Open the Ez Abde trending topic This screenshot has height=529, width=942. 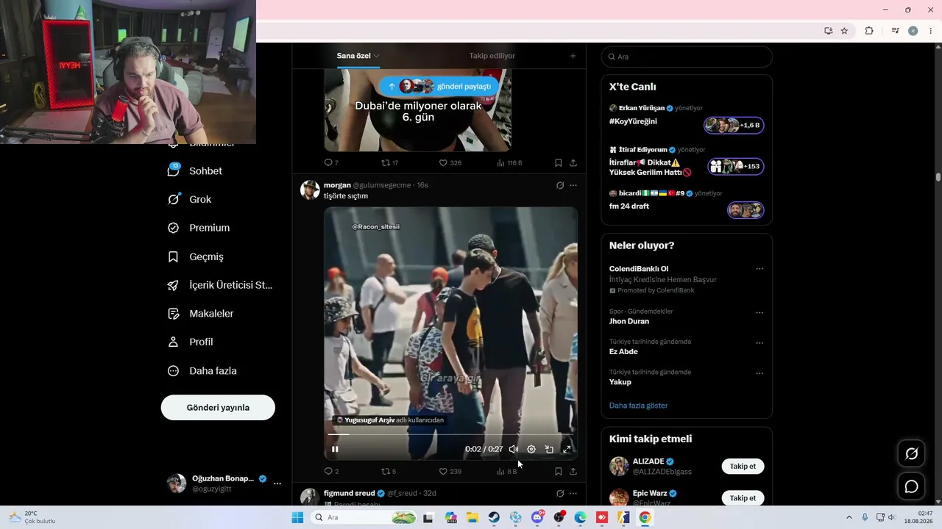[623, 352]
